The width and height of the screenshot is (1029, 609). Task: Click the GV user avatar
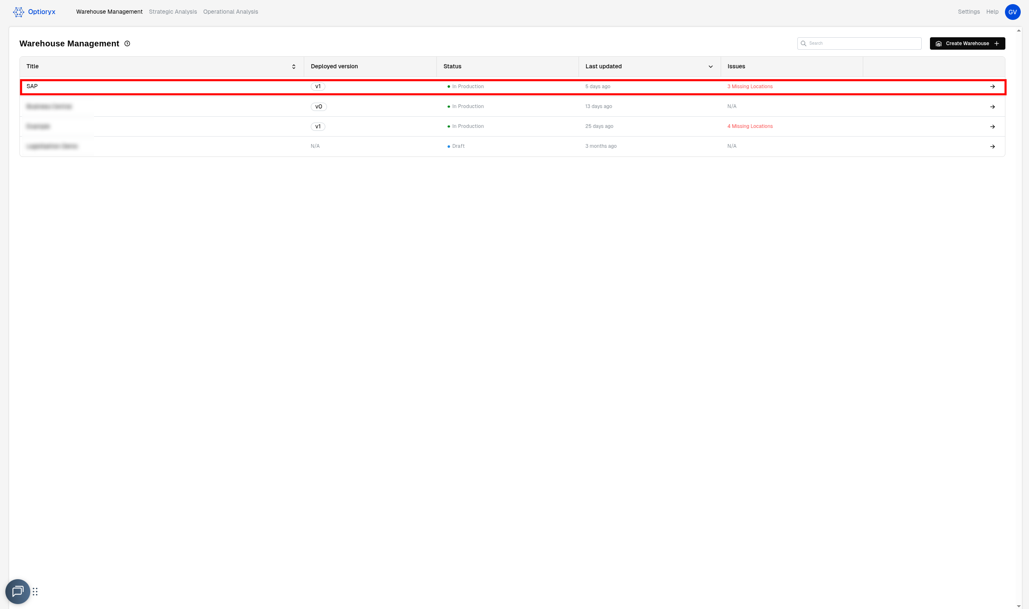tap(1012, 12)
